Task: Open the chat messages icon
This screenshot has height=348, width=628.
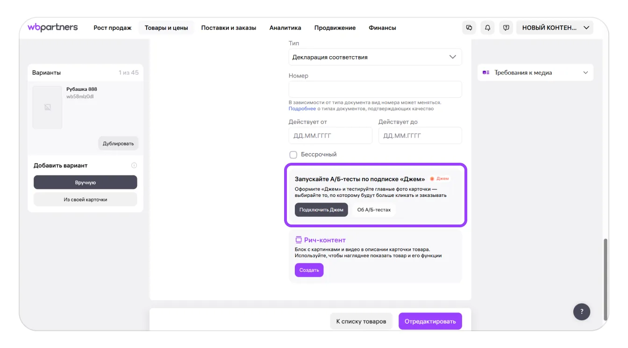Action: coord(469,28)
